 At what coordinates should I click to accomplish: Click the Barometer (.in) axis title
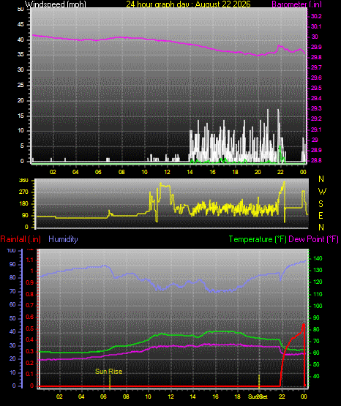tap(296, 4)
